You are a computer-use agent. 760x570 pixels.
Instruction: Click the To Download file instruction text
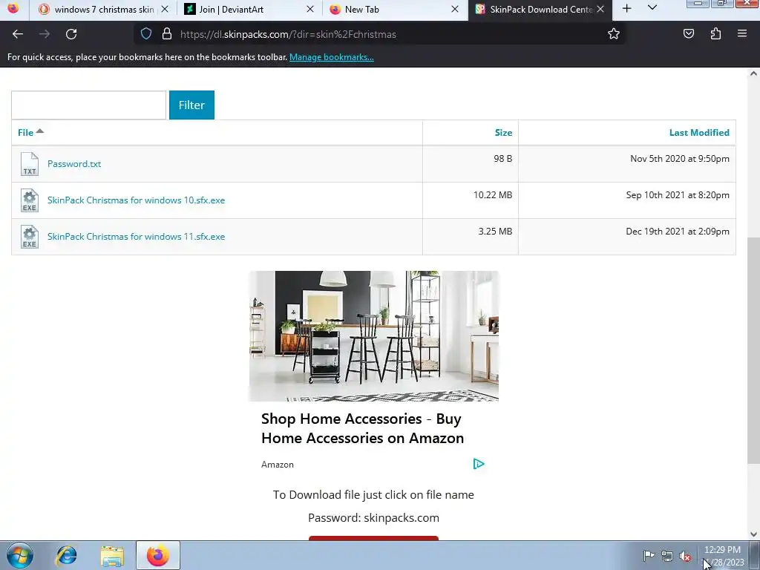pos(373,495)
